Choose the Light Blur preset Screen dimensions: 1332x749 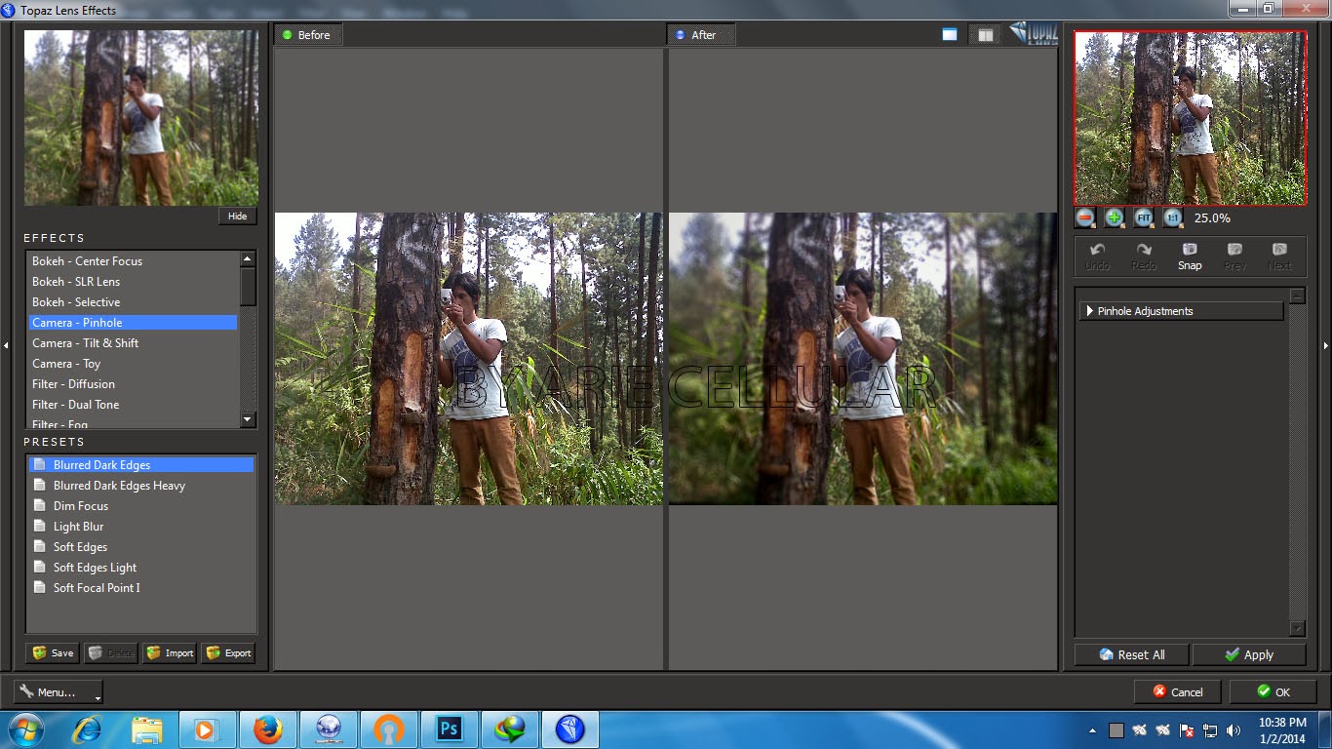140,527
